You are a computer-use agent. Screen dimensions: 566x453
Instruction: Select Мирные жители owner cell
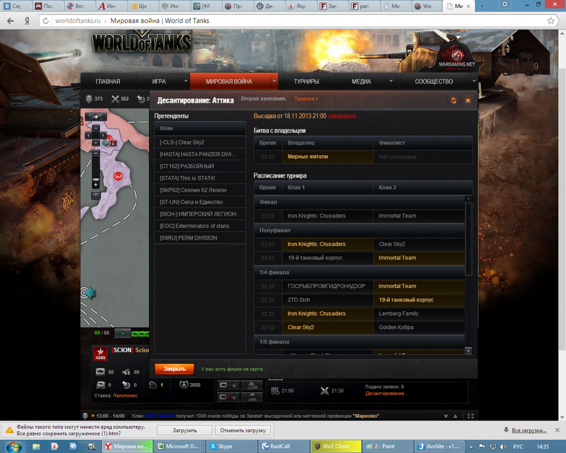328,157
